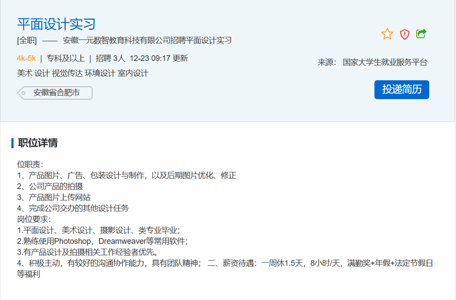
Task: Click the 职位详情 section heading
Action: 38,143
